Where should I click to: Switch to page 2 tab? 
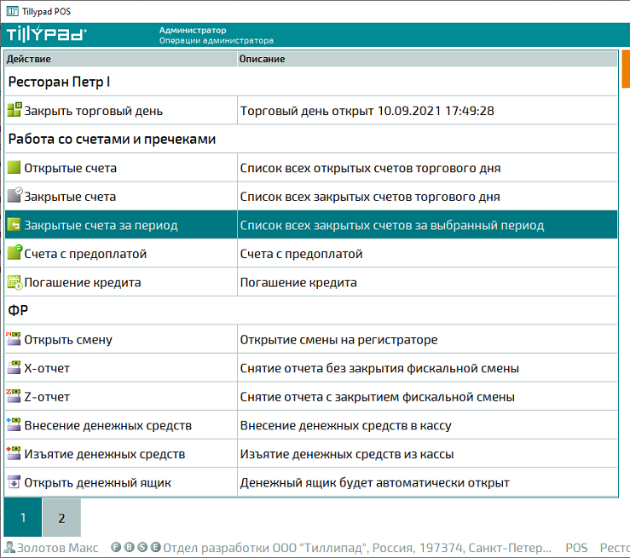pyautogui.click(x=61, y=517)
